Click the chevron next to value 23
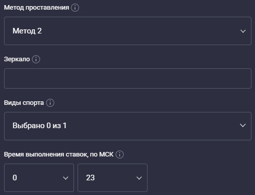255x195 pixels. [x=139, y=178]
